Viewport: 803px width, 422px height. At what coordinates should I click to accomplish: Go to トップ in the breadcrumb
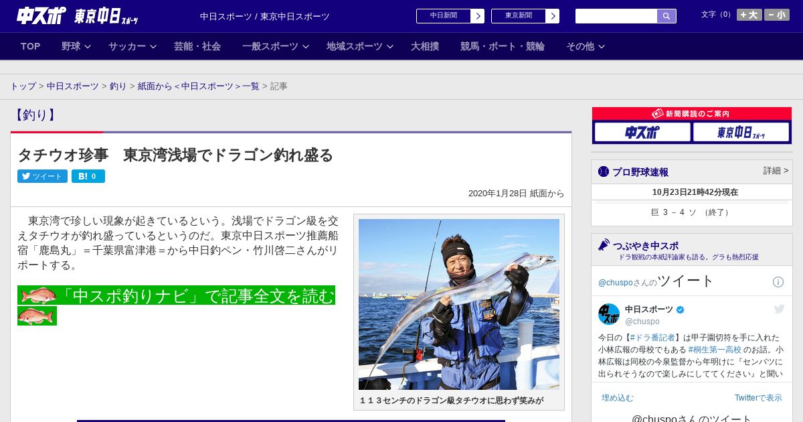pos(23,86)
